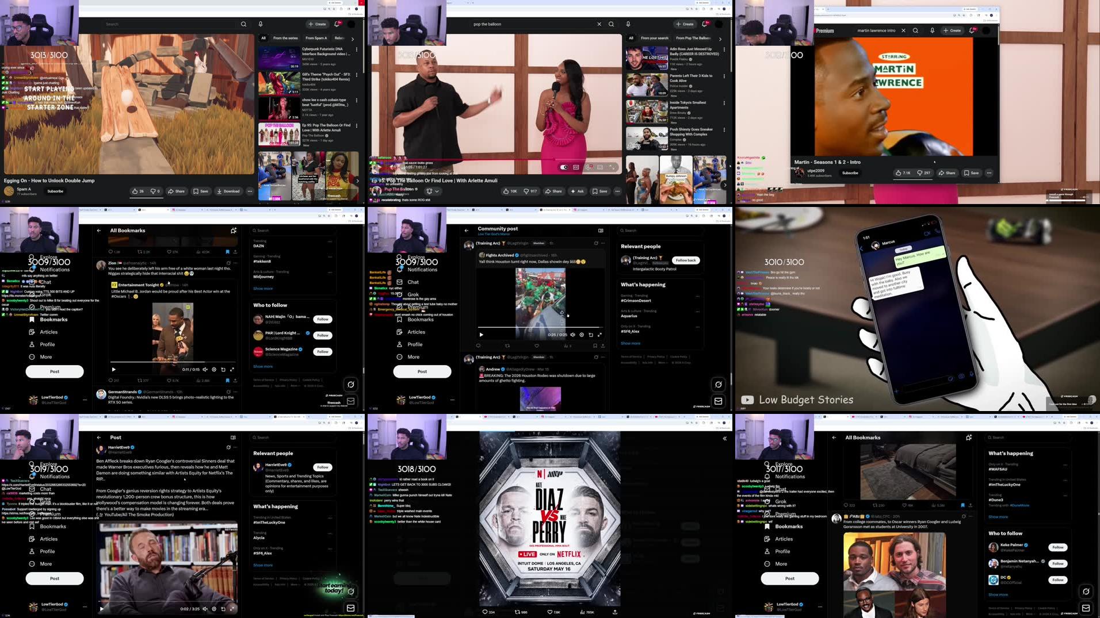
Task: Expand Show more under What's happening
Action: 630,343
